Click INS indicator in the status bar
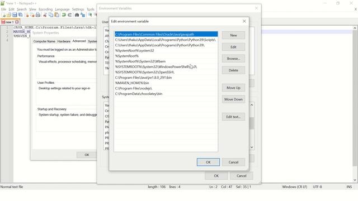 pos(349,187)
